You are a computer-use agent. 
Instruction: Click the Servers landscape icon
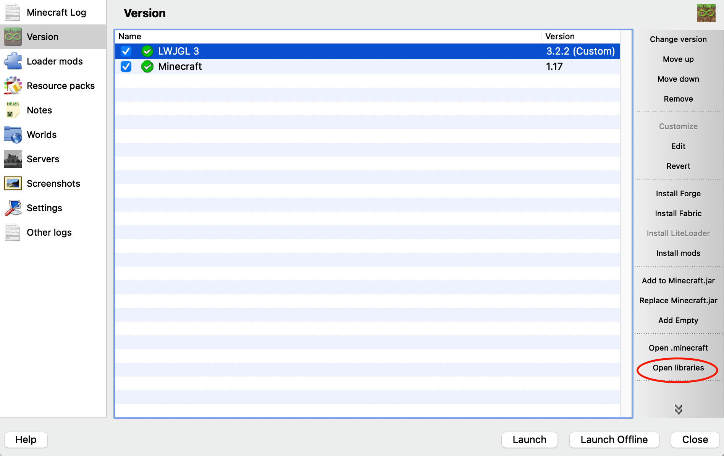point(13,159)
